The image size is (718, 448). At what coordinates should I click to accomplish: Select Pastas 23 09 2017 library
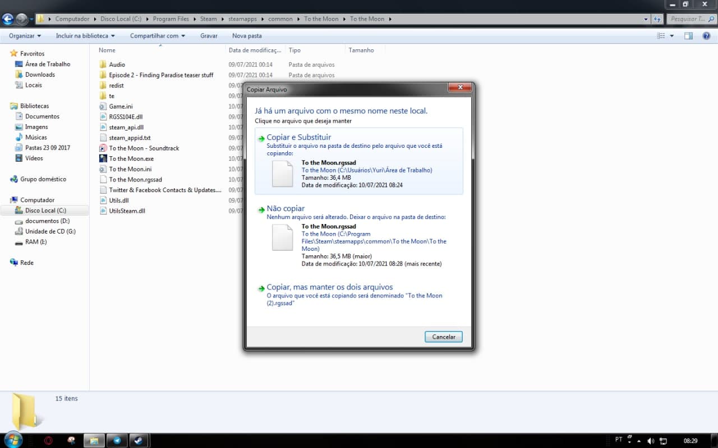(x=48, y=148)
